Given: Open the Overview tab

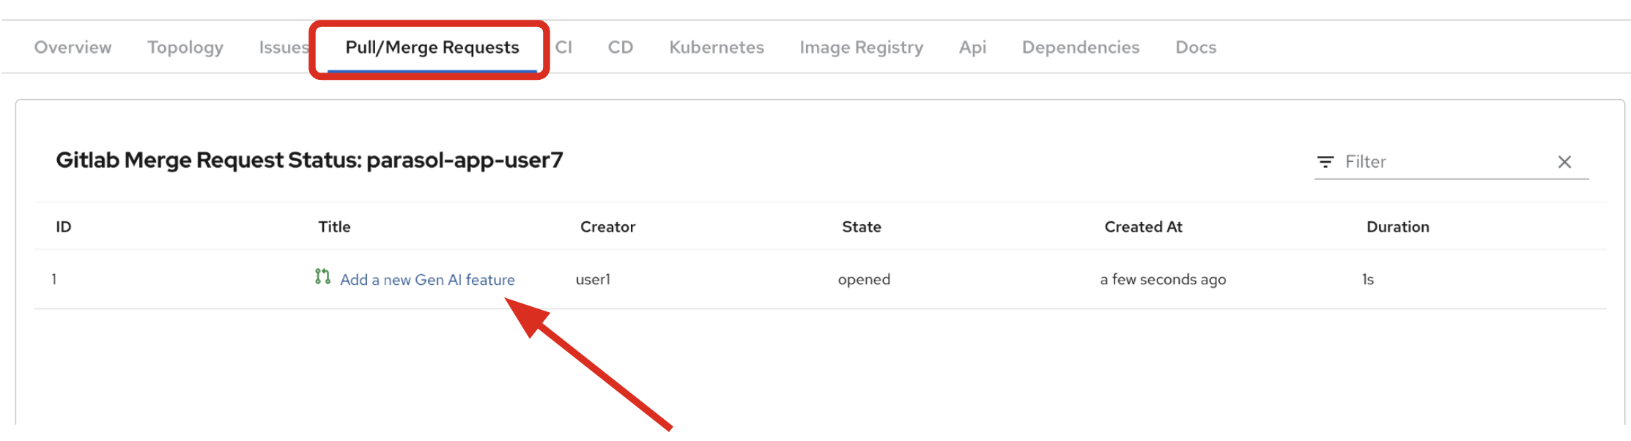Looking at the screenshot, I should coord(73,48).
